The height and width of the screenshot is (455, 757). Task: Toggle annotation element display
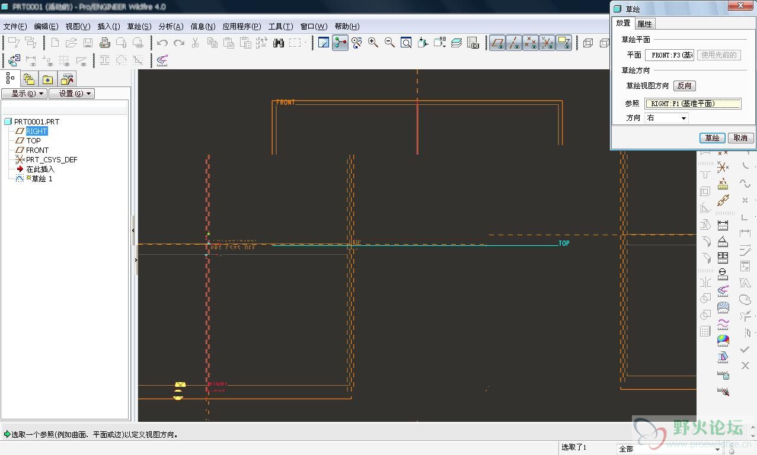tap(564, 43)
